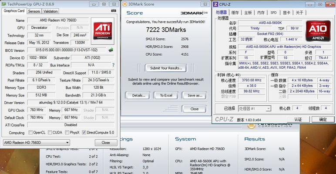Click the bus speed 99.82 MHz value
Image resolution: width=336 pixels, height=174 pixels.
[252, 91]
